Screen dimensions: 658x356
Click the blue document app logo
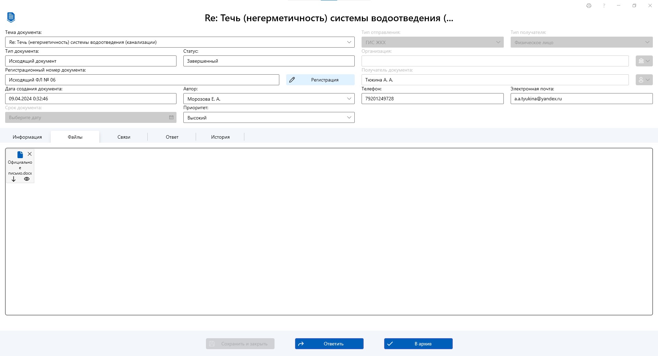tap(11, 17)
